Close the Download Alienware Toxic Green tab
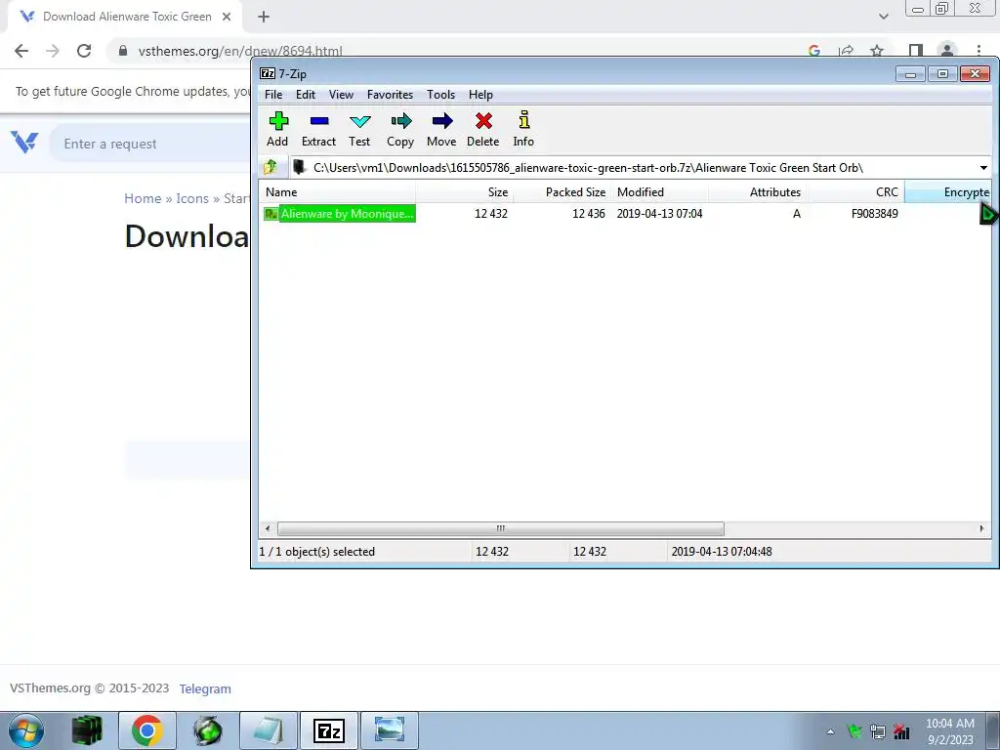Image resolution: width=1000 pixels, height=750 pixels. 227,18
